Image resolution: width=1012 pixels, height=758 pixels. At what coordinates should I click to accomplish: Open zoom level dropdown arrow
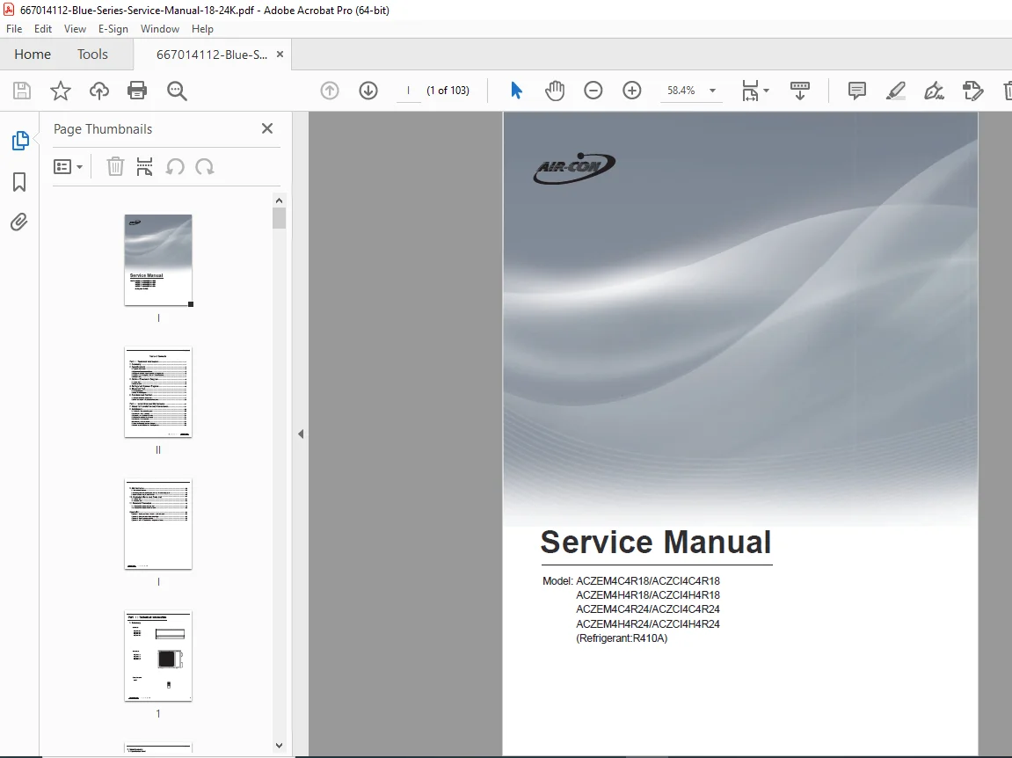712,91
